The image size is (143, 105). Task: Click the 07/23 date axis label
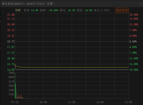click(15, 102)
